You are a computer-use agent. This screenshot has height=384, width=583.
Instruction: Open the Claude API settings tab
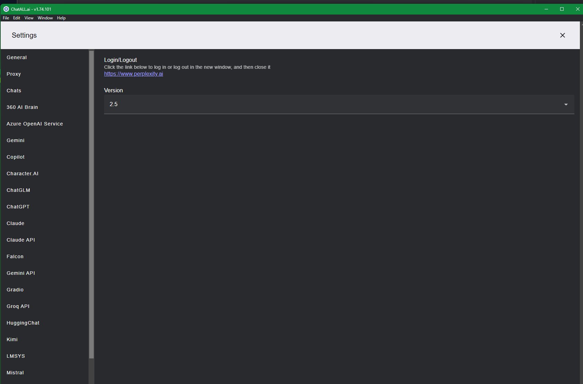tap(44, 240)
